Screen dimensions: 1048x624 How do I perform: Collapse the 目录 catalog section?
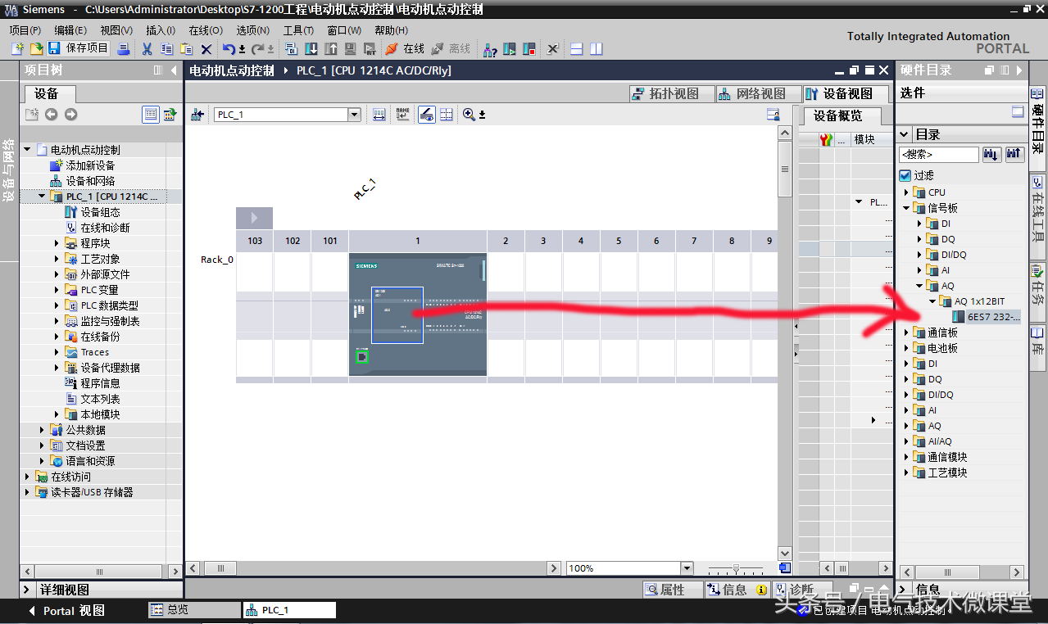(x=905, y=134)
